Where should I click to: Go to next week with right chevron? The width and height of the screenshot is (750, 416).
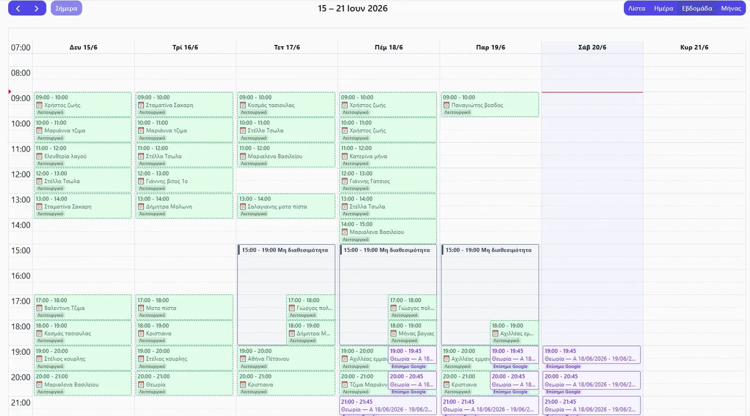point(37,8)
